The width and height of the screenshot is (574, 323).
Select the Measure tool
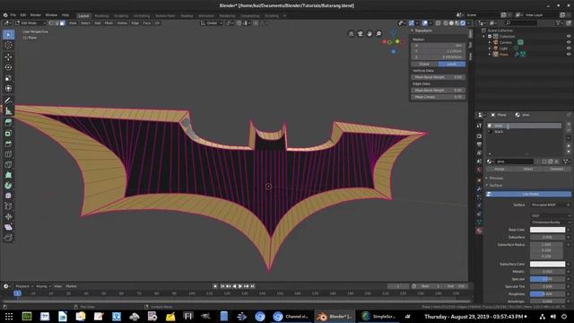8,110
